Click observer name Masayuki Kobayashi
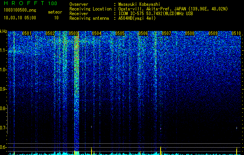This screenshot has width=244, height=155. point(139,4)
